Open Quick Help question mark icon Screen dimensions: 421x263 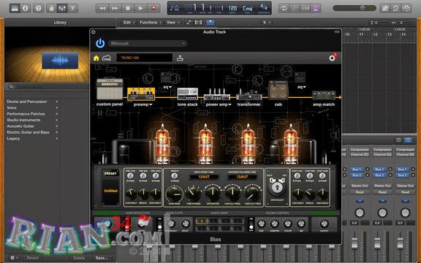39,8
